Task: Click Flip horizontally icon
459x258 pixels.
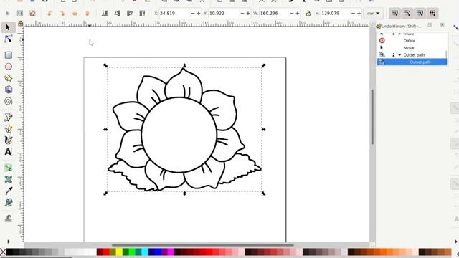Action: tap(75, 14)
